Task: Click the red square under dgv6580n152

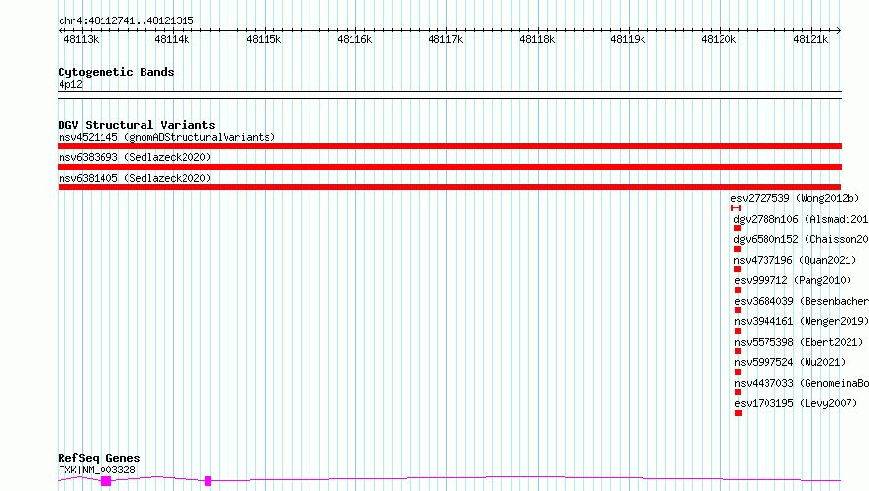Action: coord(737,249)
